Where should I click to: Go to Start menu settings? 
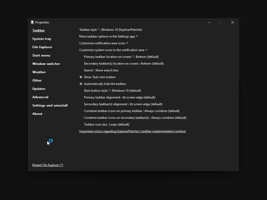tap(41, 55)
